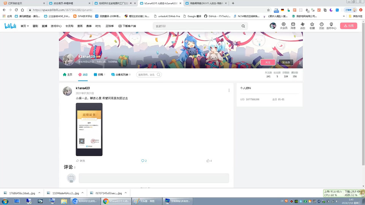Click the profile search videos and dynamics field

click(149, 75)
